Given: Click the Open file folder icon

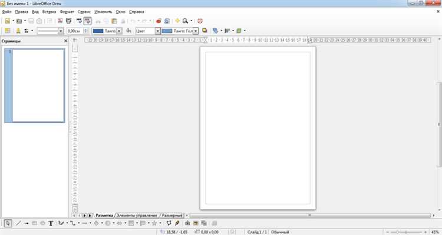Looking at the screenshot, I should click(x=19, y=21).
